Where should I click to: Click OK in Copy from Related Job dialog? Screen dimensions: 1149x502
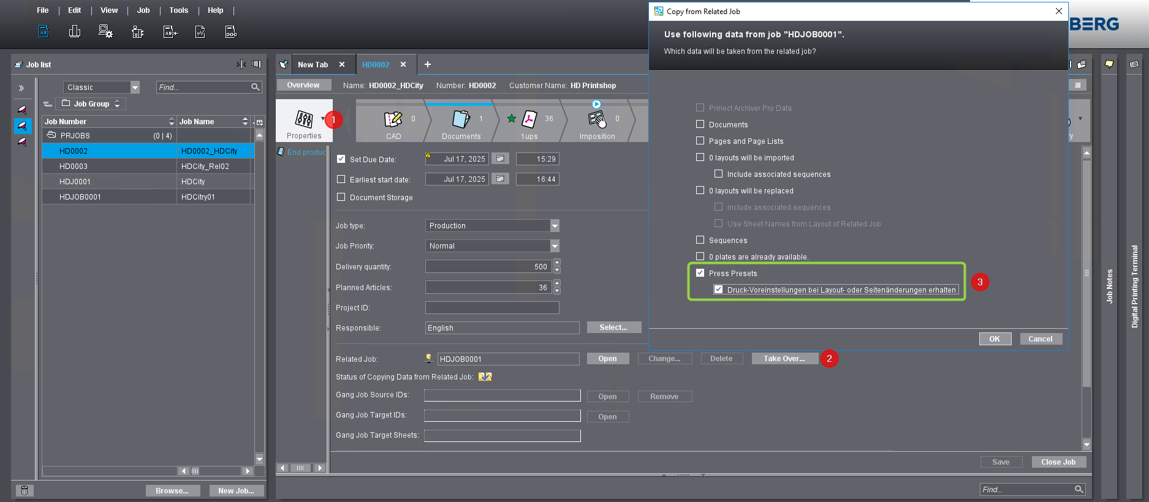(x=994, y=339)
